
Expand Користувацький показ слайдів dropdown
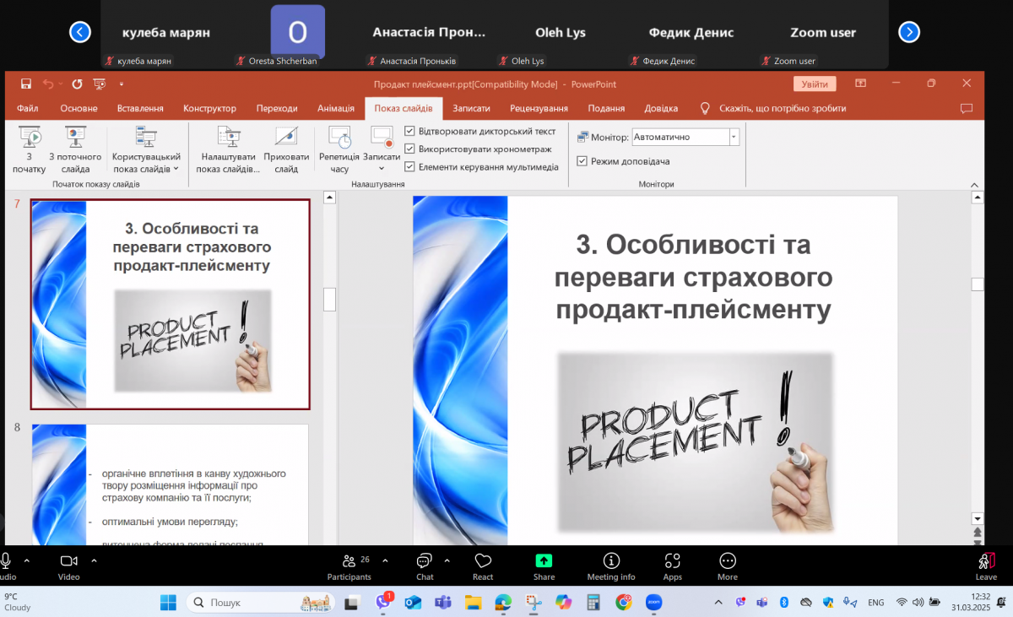tap(176, 169)
